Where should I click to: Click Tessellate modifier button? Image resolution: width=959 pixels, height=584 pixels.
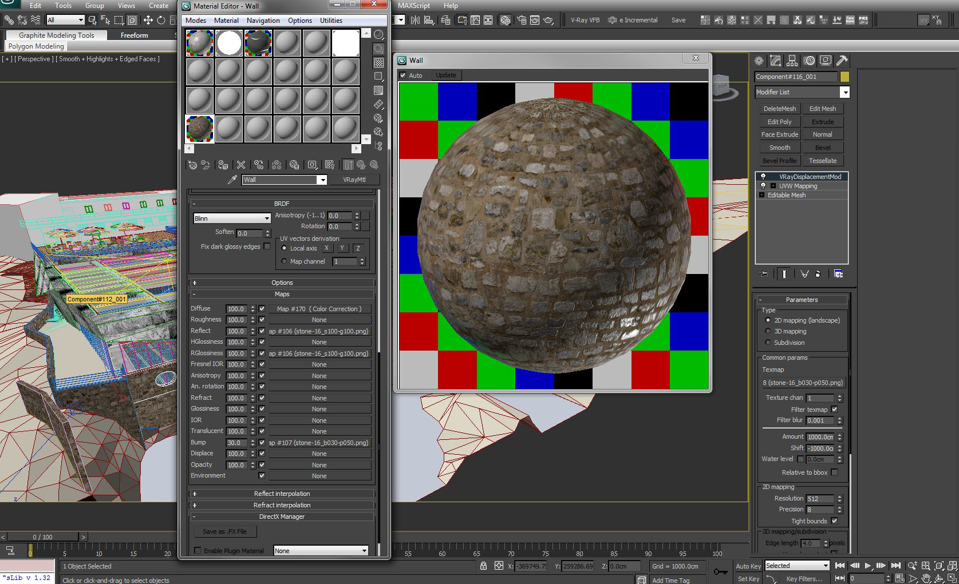(823, 161)
